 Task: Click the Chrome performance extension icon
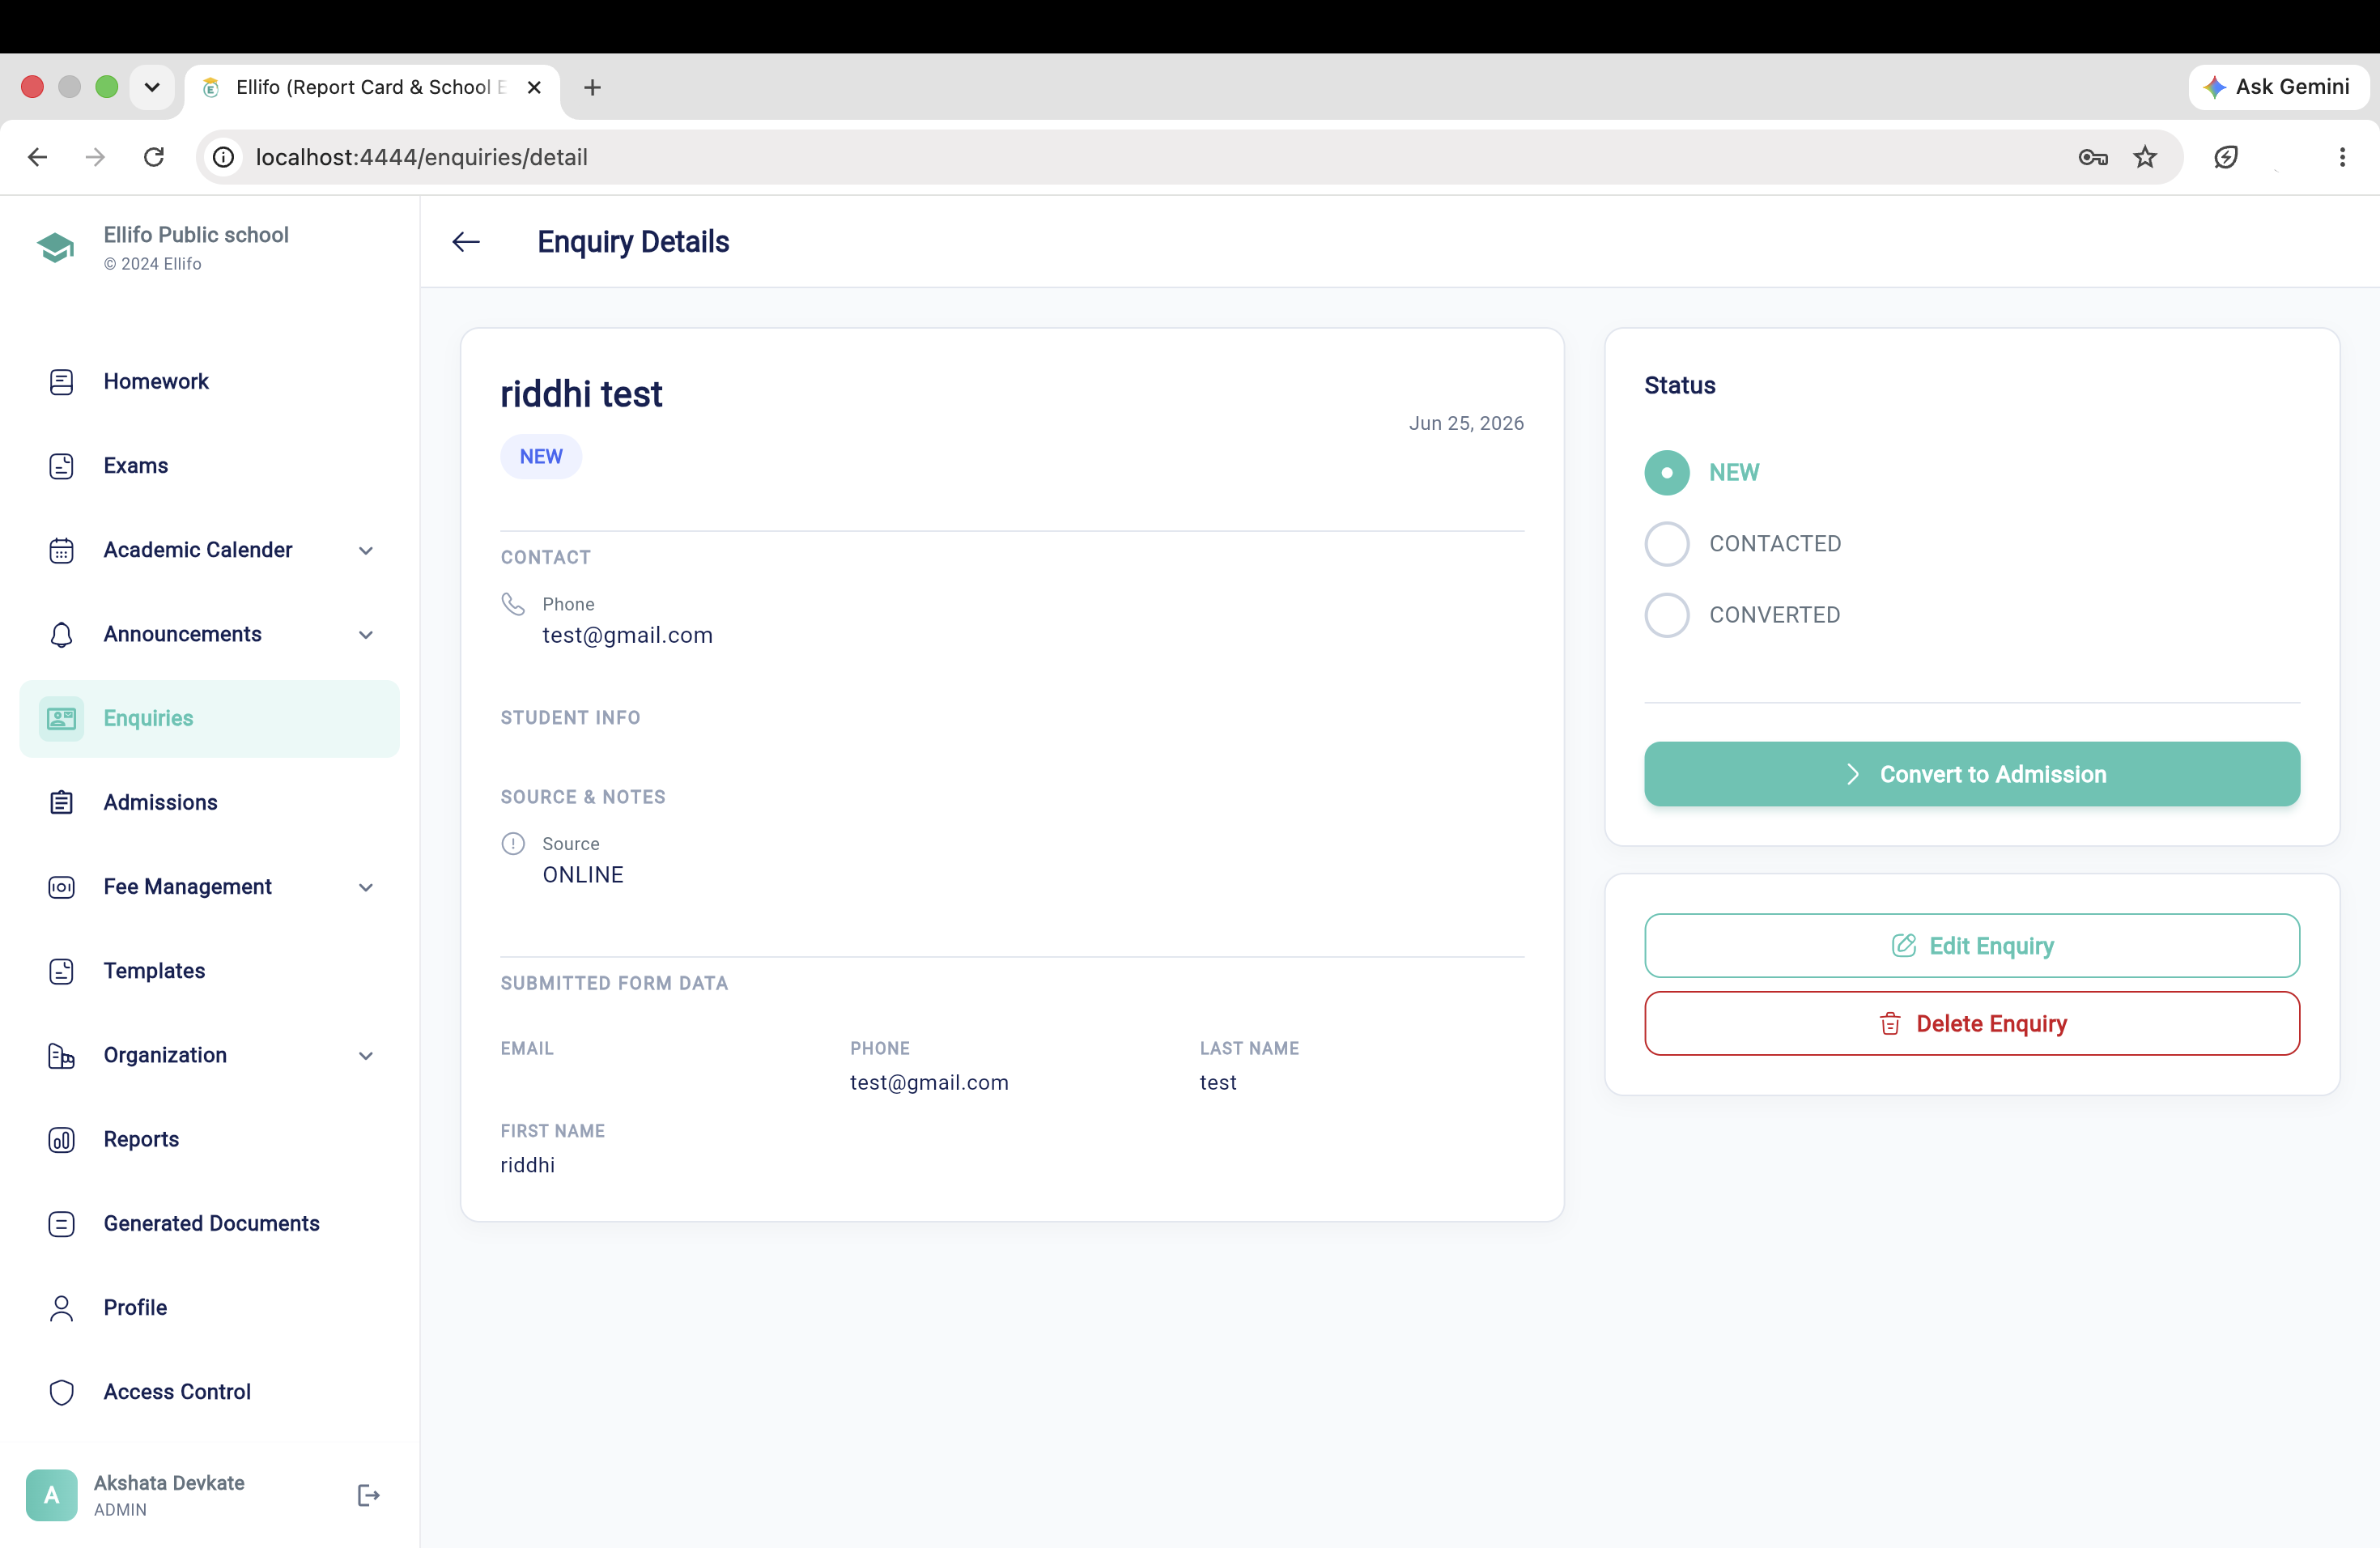(x=2226, y=157)
